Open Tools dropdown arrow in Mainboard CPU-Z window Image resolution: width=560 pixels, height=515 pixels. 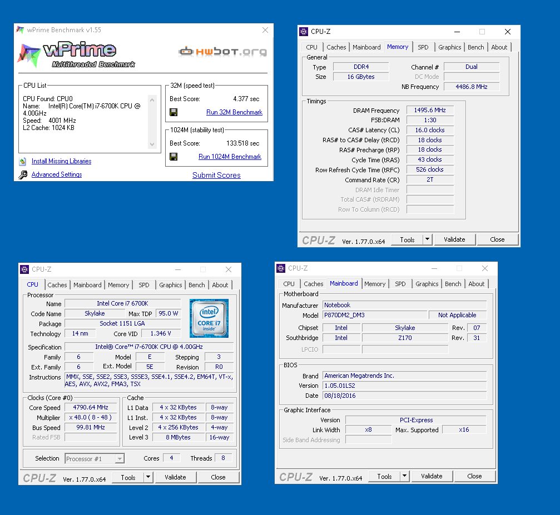[405, 476]
